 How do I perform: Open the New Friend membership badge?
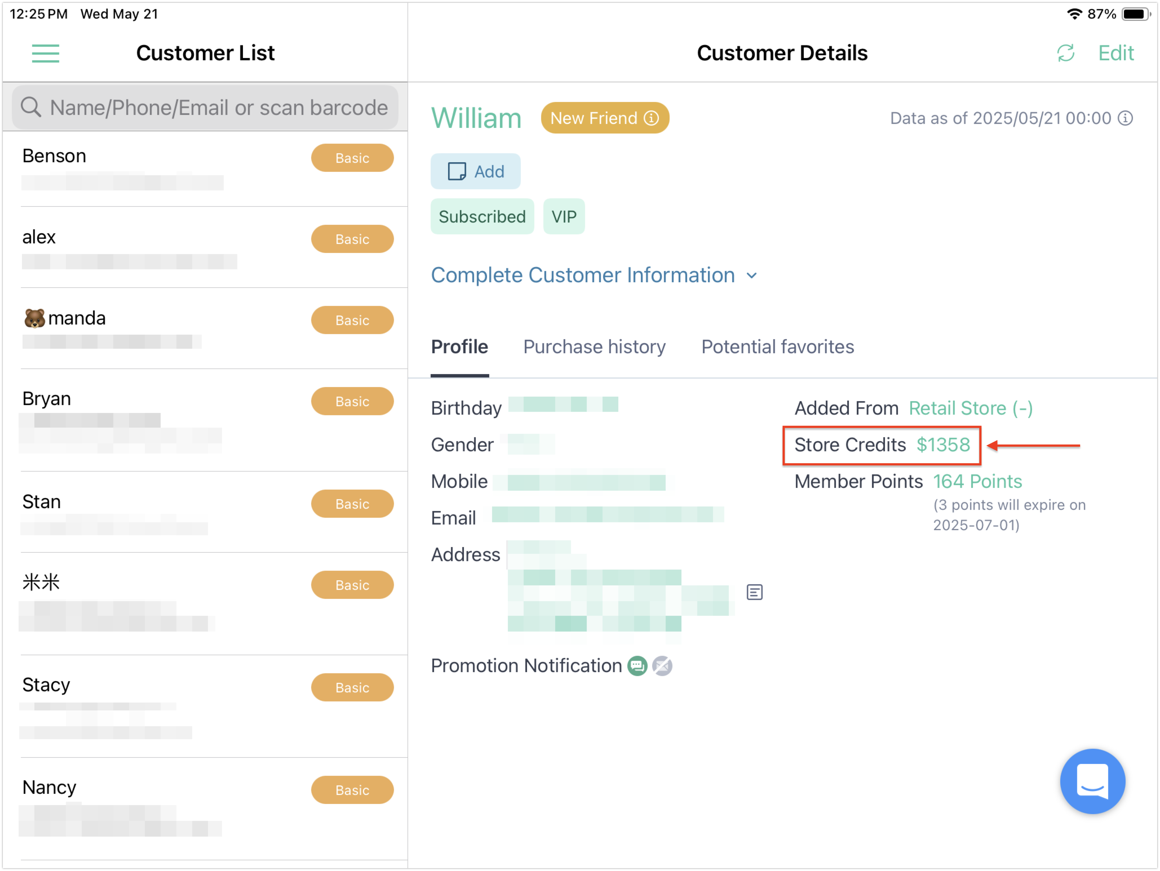pyautogui.click(x=605, y=118)
